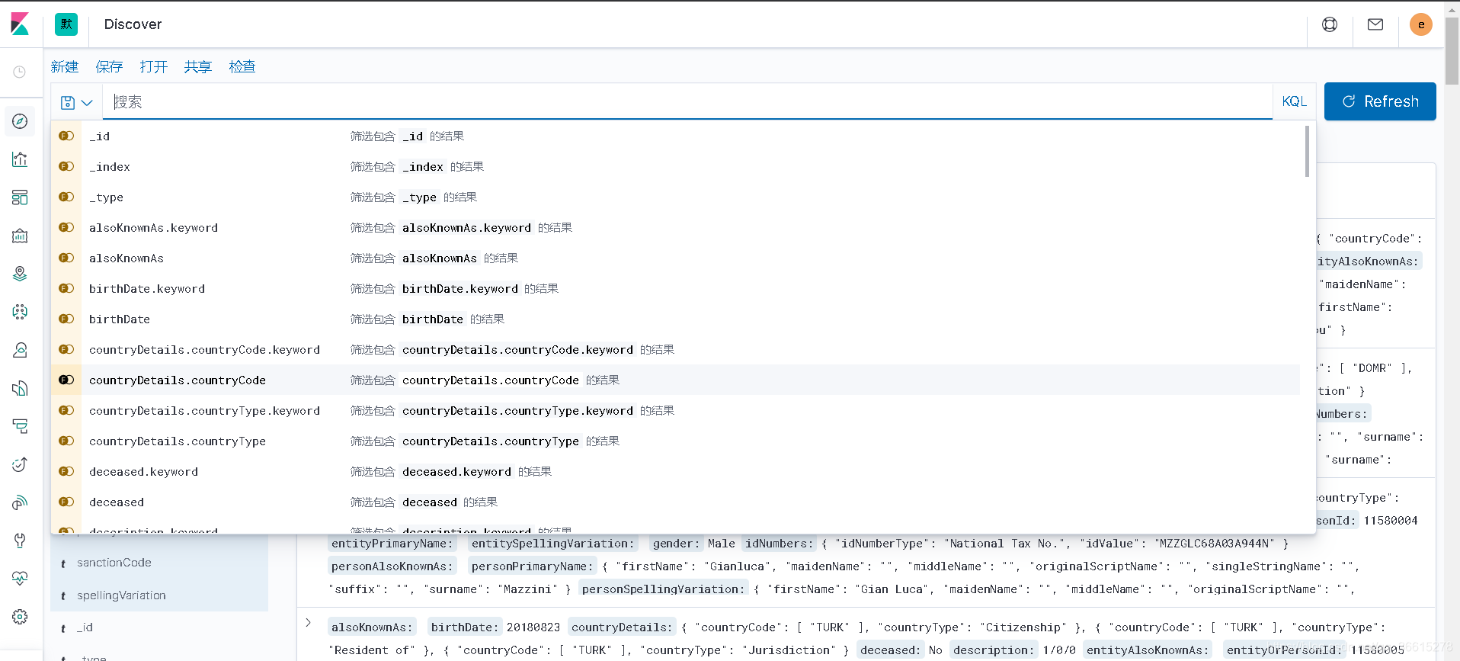Open recently viewed clock icon
1460x661 pixels.
coord(20,72)
